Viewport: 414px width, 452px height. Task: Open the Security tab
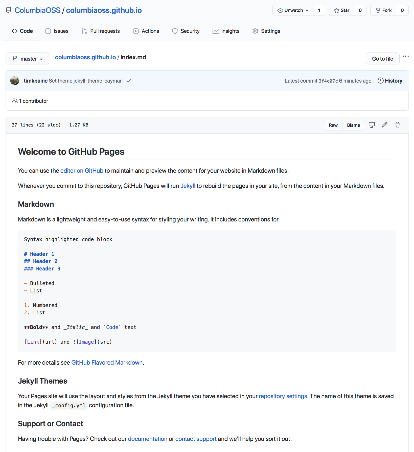coord(186,31)
